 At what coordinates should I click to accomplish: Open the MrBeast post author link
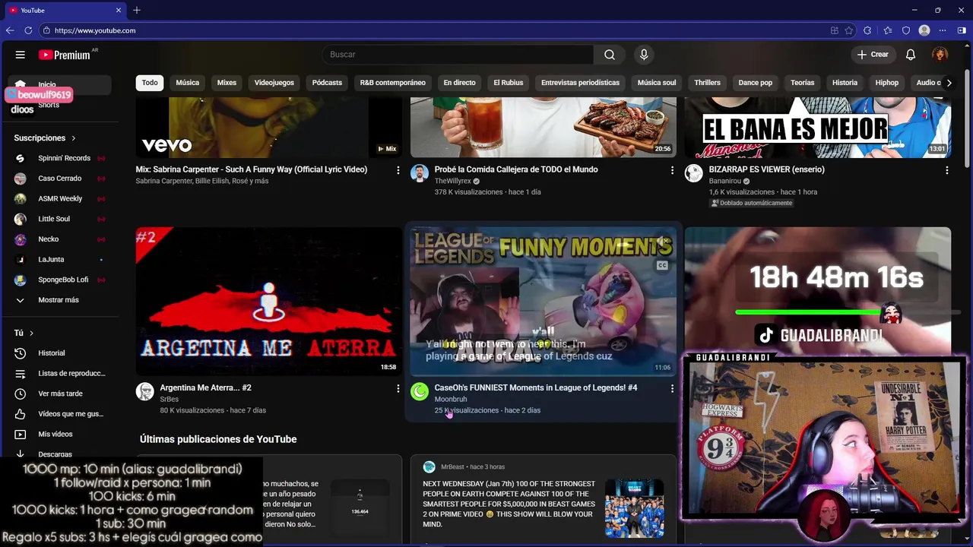point(452,467)
